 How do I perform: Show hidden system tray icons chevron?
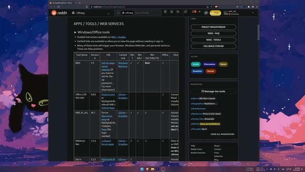[x=267, y=169]
